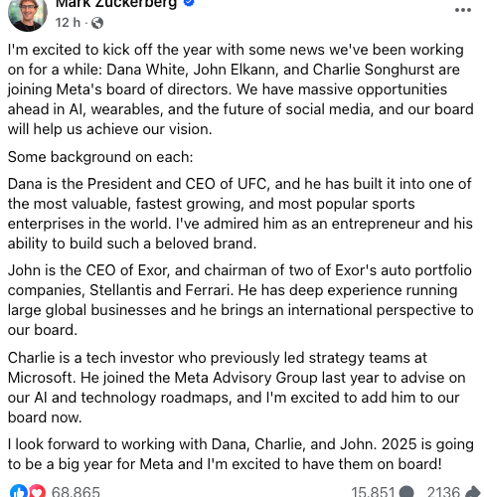Click the Mark Zuckerberg name link
The image size is (484, 497).
coord(116,4)
